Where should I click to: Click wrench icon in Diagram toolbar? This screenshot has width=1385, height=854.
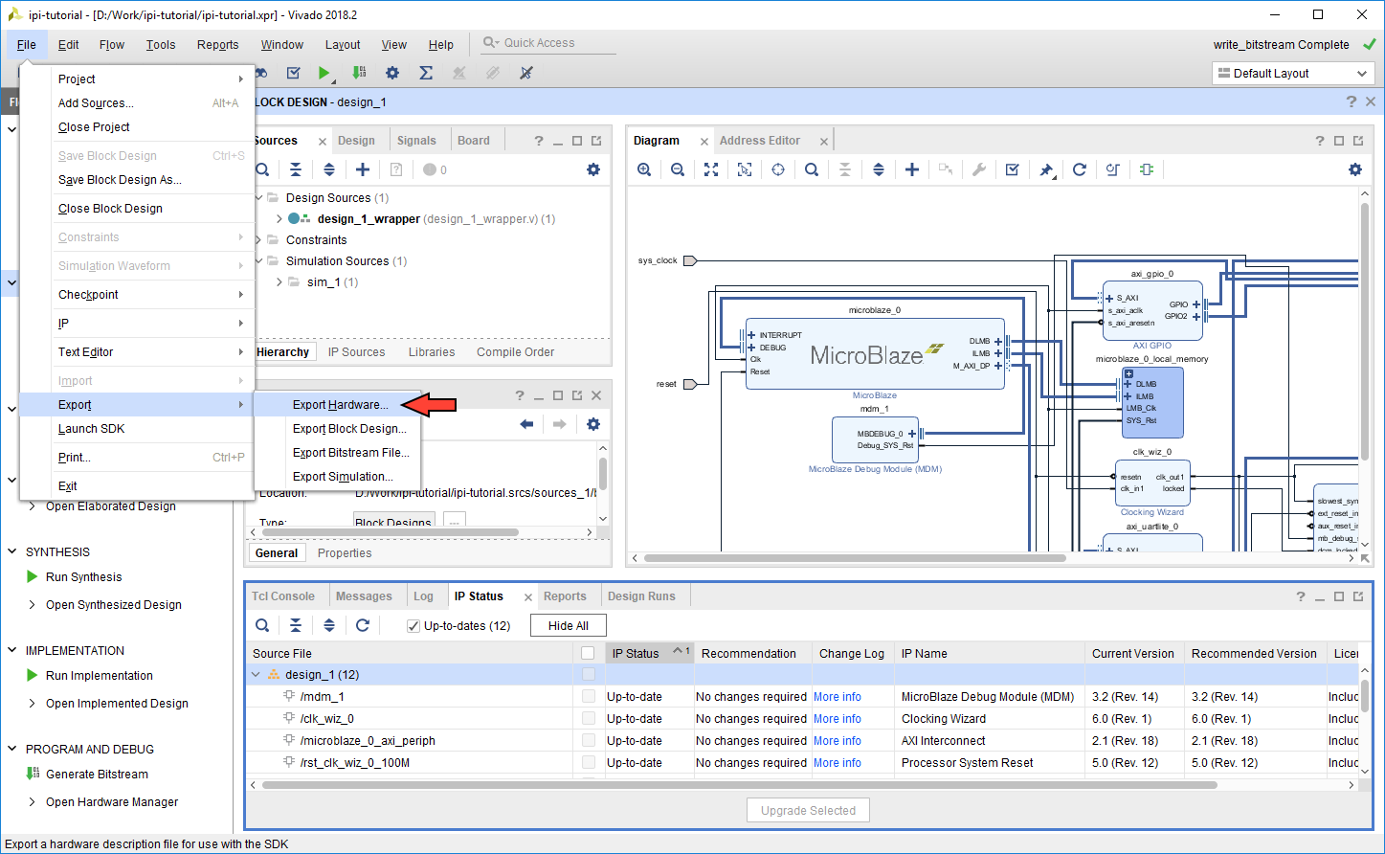click(979, 169)
